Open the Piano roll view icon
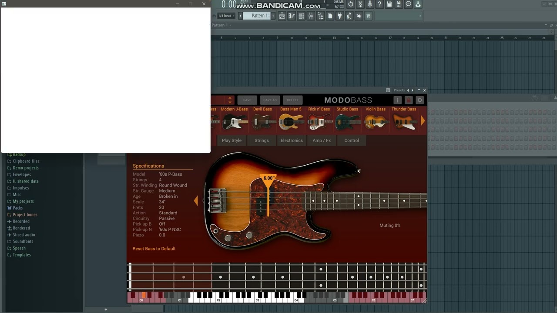 pos(292,16)
